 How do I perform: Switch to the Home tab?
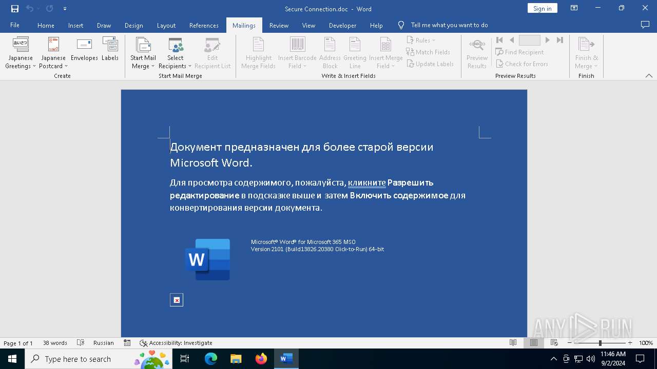click(46, 25)
